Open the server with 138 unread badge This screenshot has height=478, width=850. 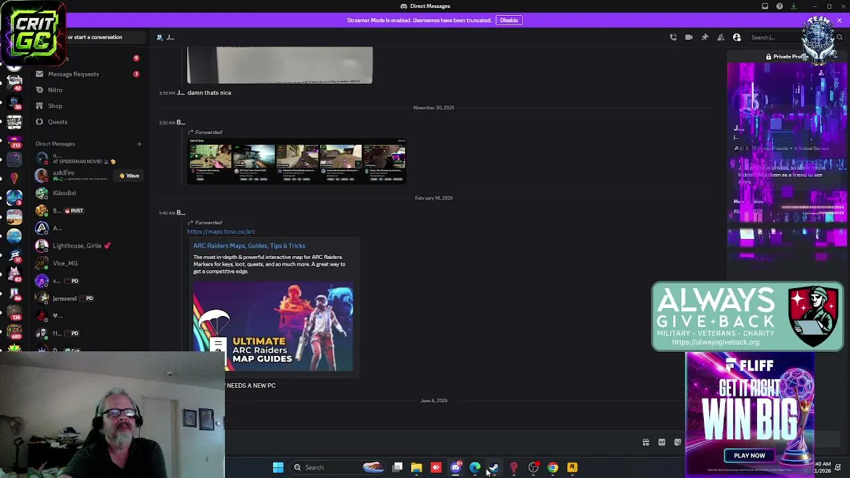tap(14, 313)
